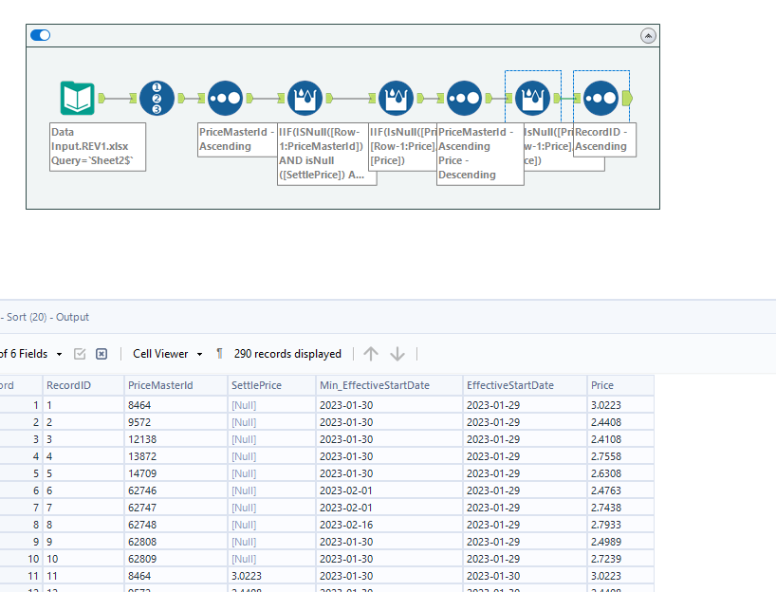Select the first Sort tool, PriceMasterId Ascending
Viewport: 776px width, 592px height.
pyautogui.click(x=225, y=98)
